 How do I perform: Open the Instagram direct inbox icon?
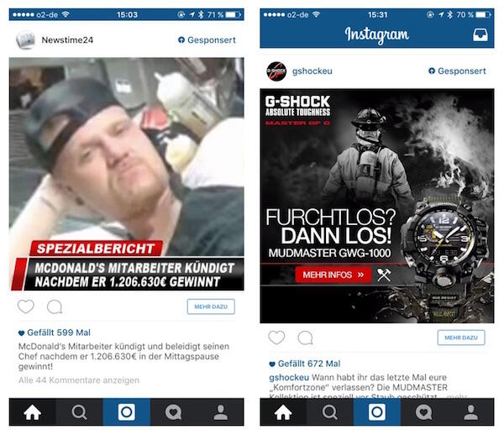tap(480, 34)
